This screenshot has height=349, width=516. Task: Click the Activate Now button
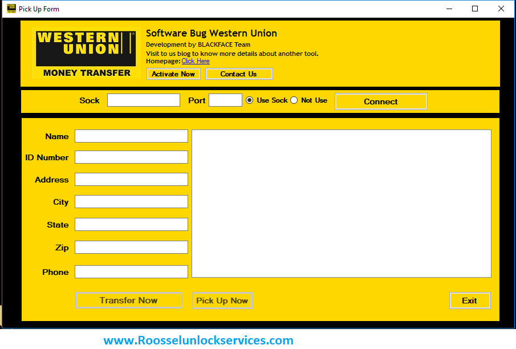tap(173, 74)
